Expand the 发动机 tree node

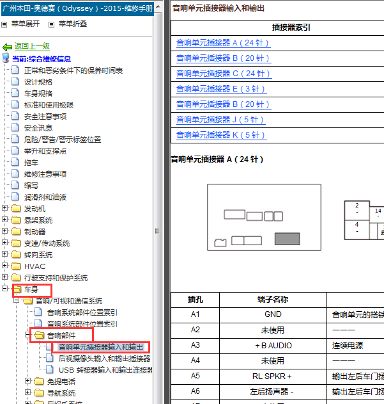point(4,207)
